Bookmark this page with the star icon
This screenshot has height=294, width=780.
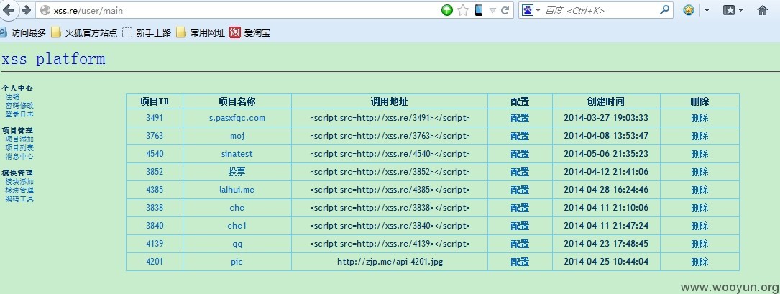pos(463,10)
